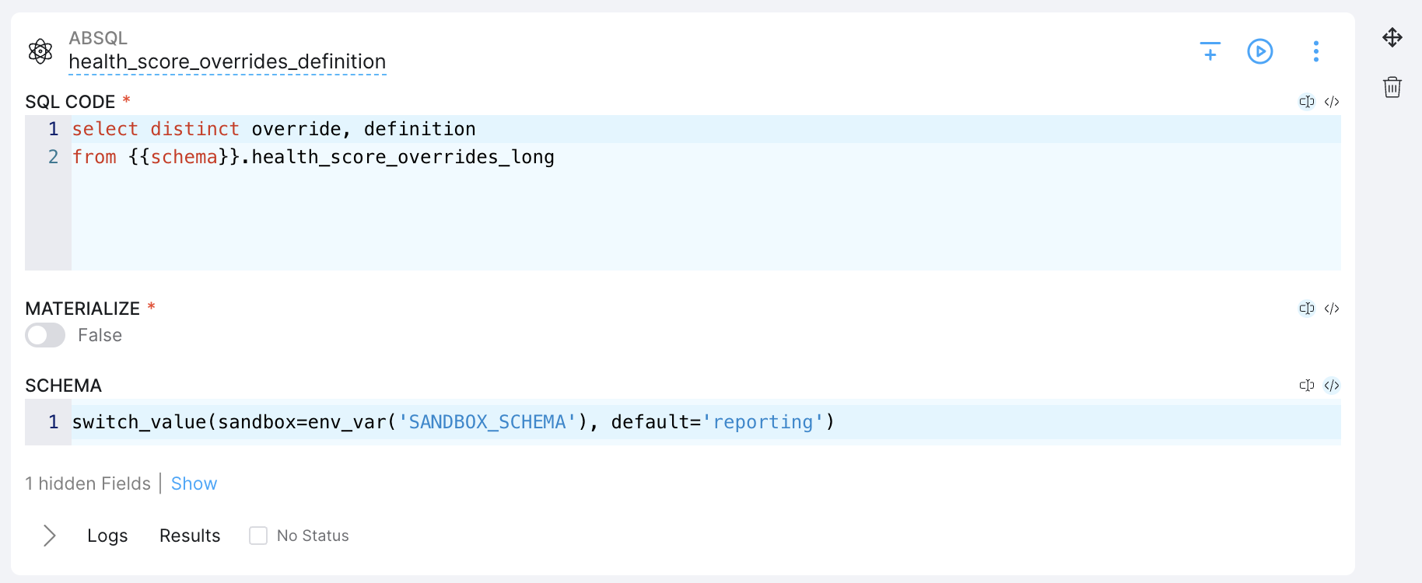Screen dimensions: 1422x583
Task: Click the MATERIALIZE rename field icon
Action: (x=1307, y=309)
